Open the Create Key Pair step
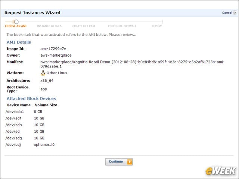 click(x=84, y=26)
